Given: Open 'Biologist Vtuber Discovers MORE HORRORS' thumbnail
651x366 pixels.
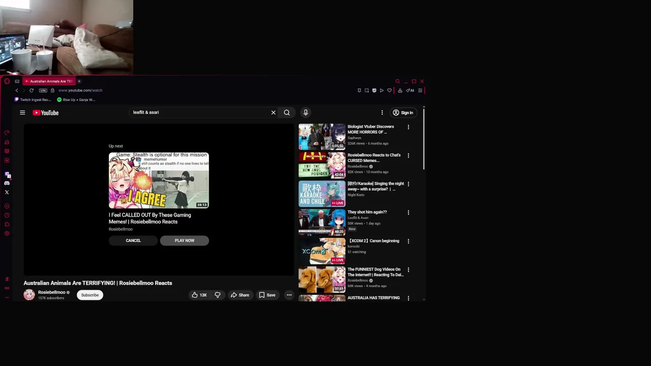Looking at the screenshot, I should click(322, 136).
